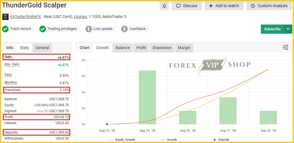Click the Trading privileges label
This screenshot has width=294, height=143.
pos(62,29)
